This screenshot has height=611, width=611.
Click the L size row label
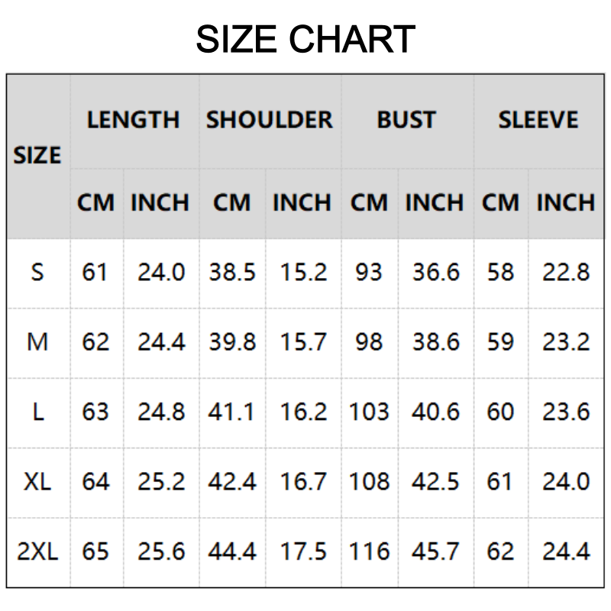click(37, 412)
